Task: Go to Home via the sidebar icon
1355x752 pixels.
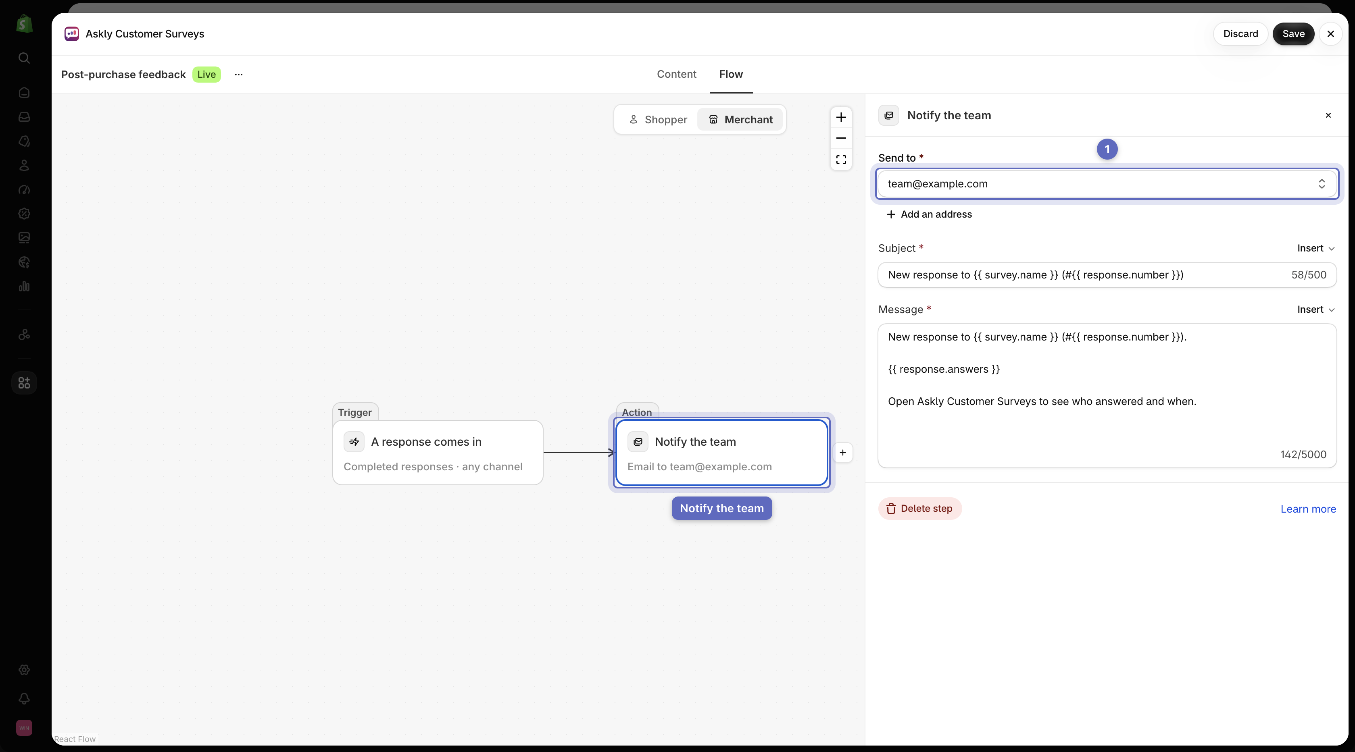Action: pos(24,93)
